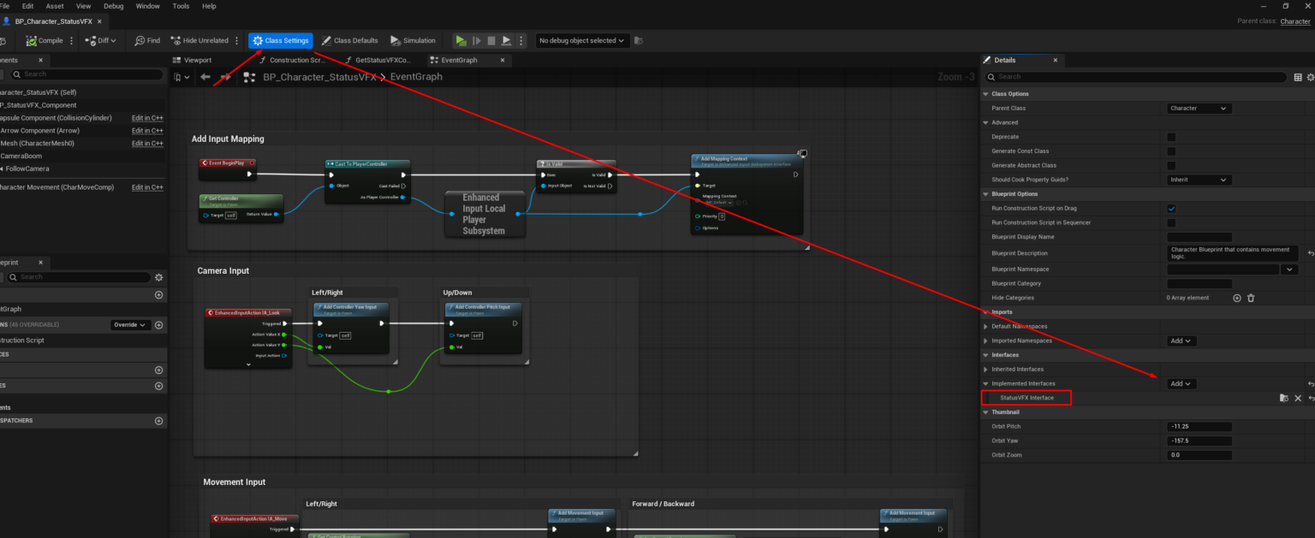Open the Debug menu

coord(113,6)
